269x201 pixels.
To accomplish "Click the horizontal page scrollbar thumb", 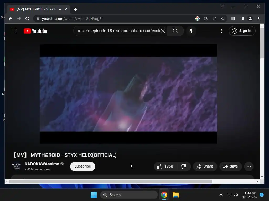I will (111, 182).
